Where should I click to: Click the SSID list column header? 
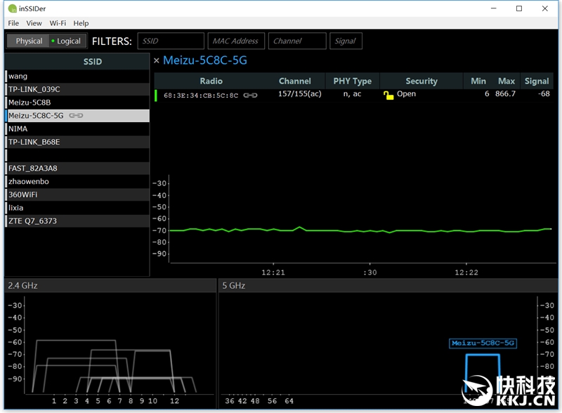tap(92, 61)
